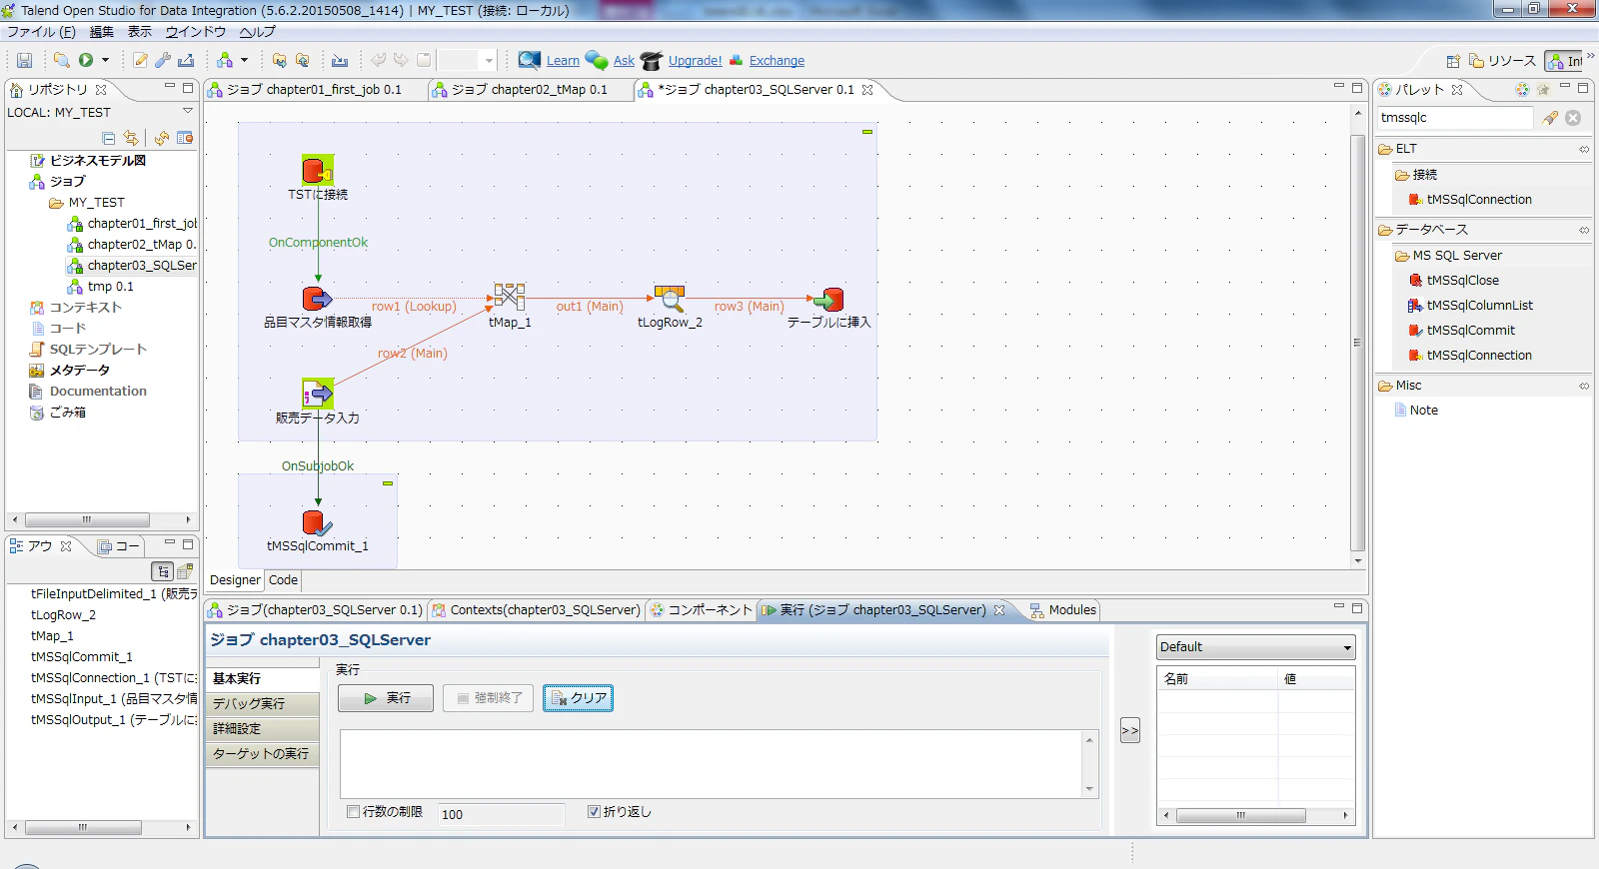This screenshot has height=869, width=1599.
Task: Uncheck the 折り返し checkbox
Action: [594, 812]
